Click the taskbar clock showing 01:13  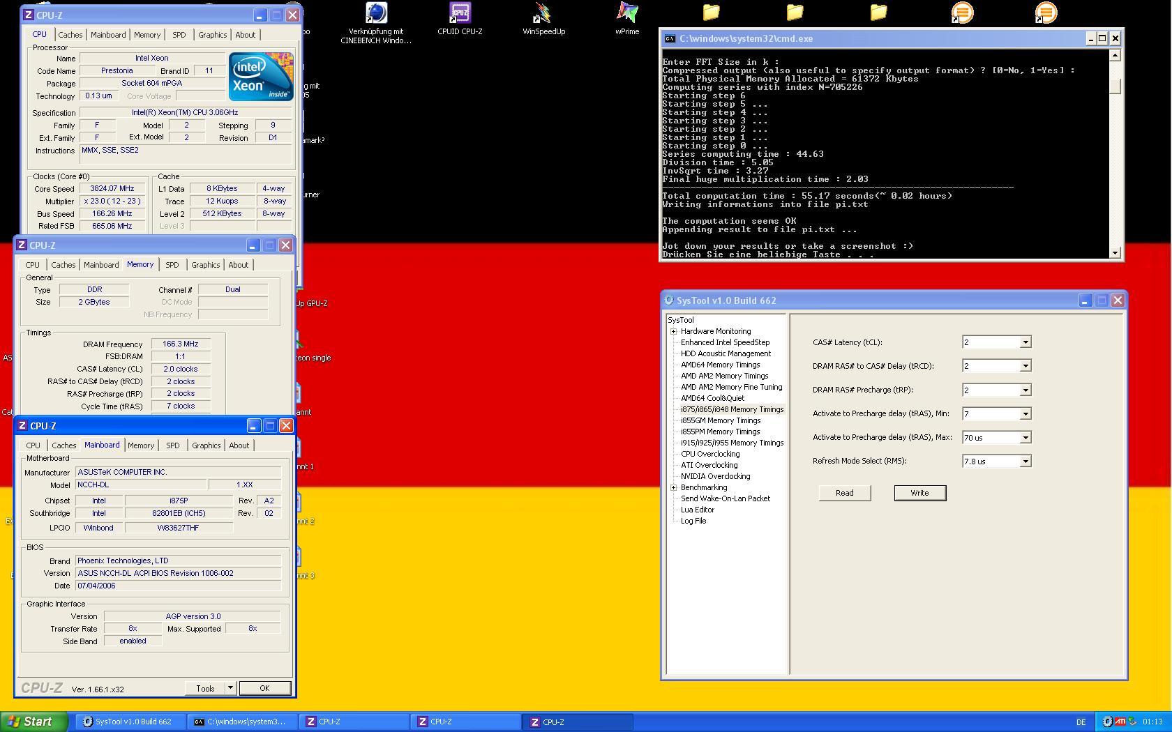click(1152, 722)
